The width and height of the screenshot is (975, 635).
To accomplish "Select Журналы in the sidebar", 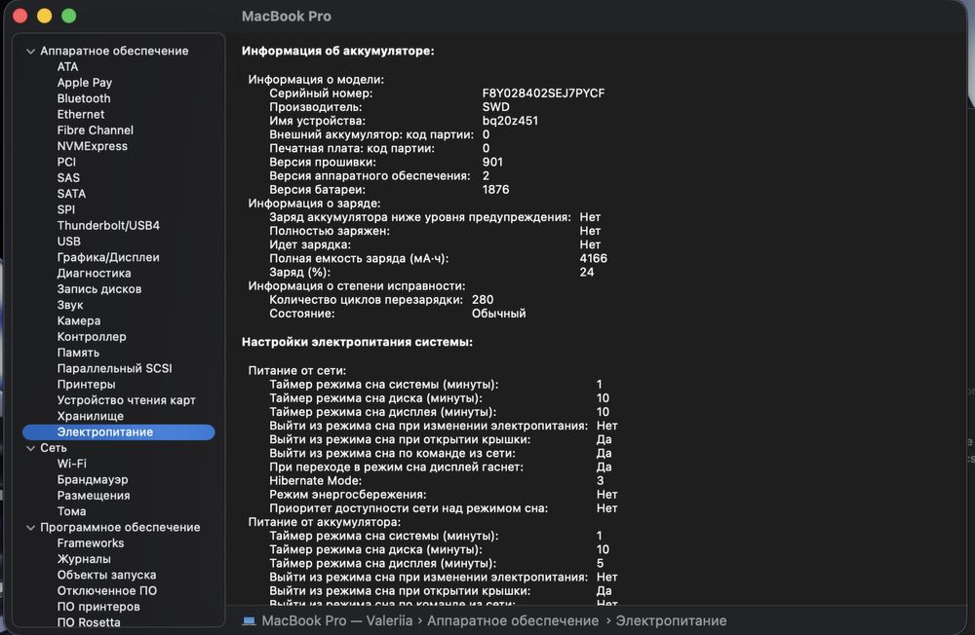I will (x=83, y=559).
